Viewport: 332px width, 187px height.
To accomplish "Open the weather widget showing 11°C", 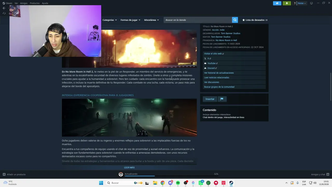I will tap(10, 183).
